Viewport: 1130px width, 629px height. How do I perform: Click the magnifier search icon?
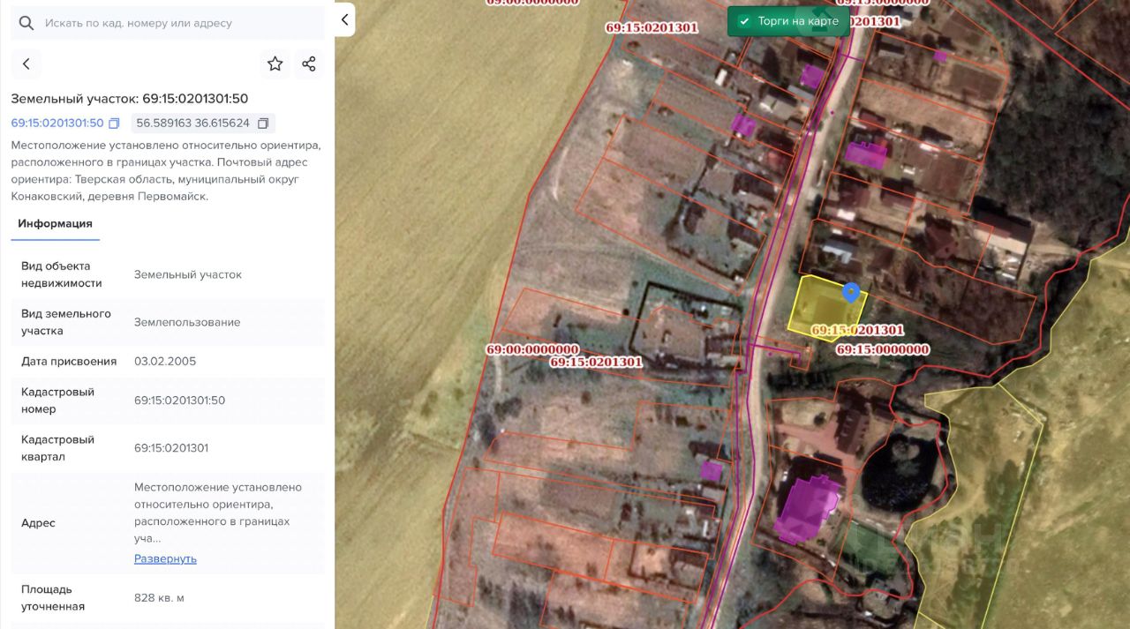[26, 23]
